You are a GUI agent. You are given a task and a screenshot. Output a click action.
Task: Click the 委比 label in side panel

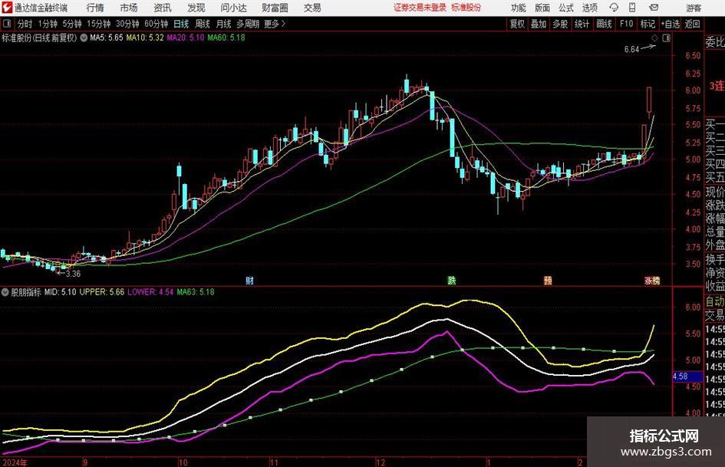pyautogui.click(x=715, y=43)
